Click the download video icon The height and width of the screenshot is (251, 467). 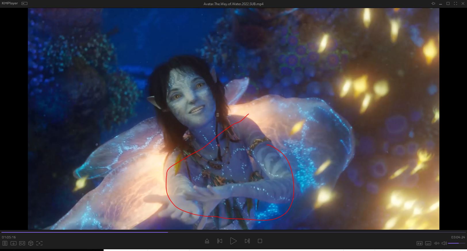pyautogui.click(x=14, y=243)
